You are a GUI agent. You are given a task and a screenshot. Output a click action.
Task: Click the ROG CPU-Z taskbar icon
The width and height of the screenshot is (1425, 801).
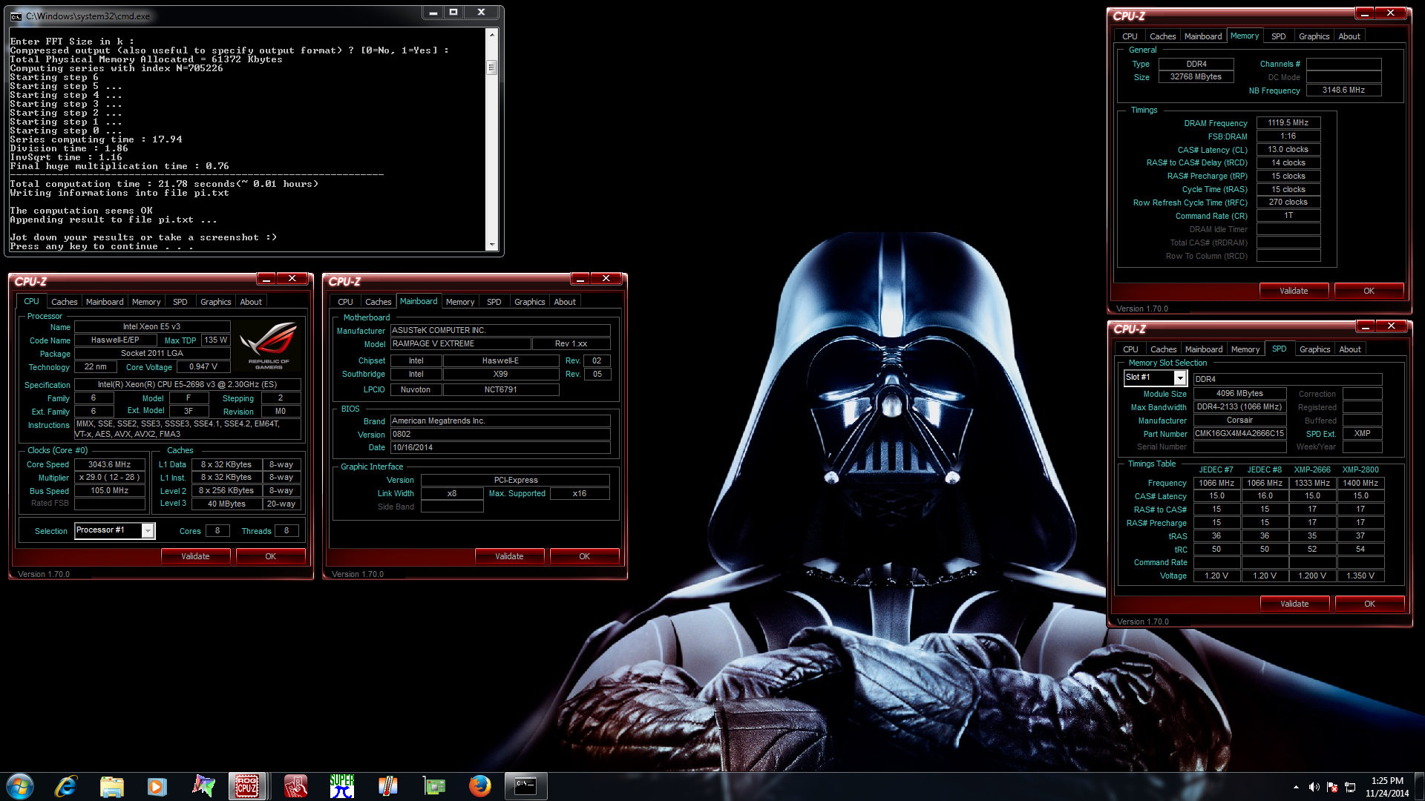point(247,786)
